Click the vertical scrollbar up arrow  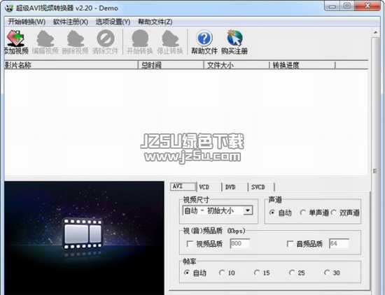pos(375,32)
